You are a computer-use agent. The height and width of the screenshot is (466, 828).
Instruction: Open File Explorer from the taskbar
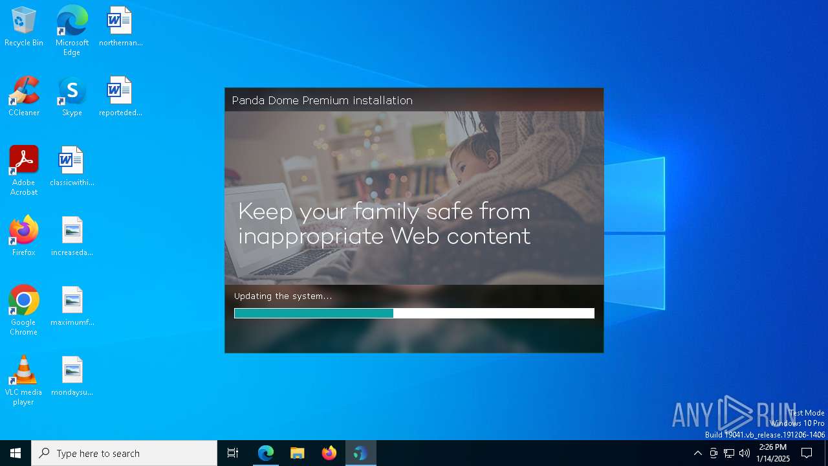coord(298,453)
